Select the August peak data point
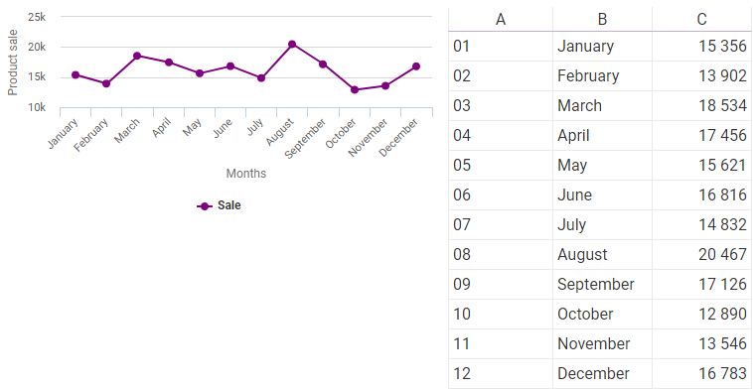This screenshot has height=389, width=753. [x=292, y=44]
